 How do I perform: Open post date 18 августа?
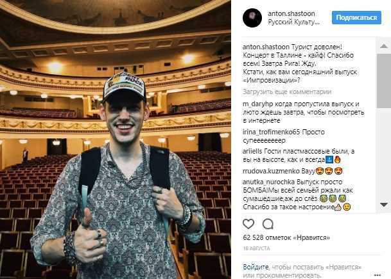(x=257, y=248)
